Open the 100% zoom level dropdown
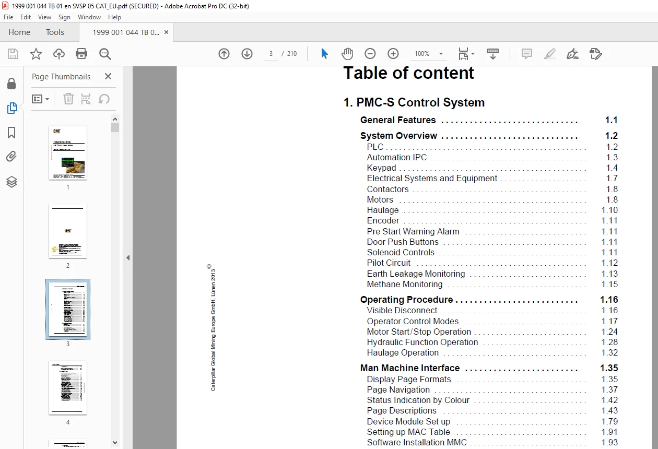Screen dimensions: 658x449 coord(429,54)
